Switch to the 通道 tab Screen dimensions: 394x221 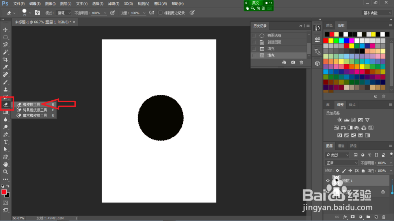341,146
